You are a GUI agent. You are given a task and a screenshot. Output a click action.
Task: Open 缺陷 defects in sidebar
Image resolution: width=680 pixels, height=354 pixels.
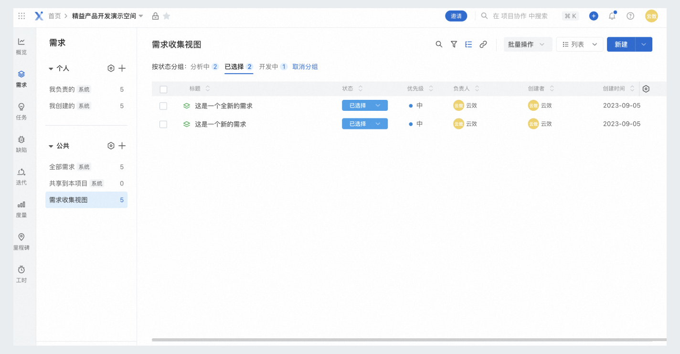tap(21, 144)
